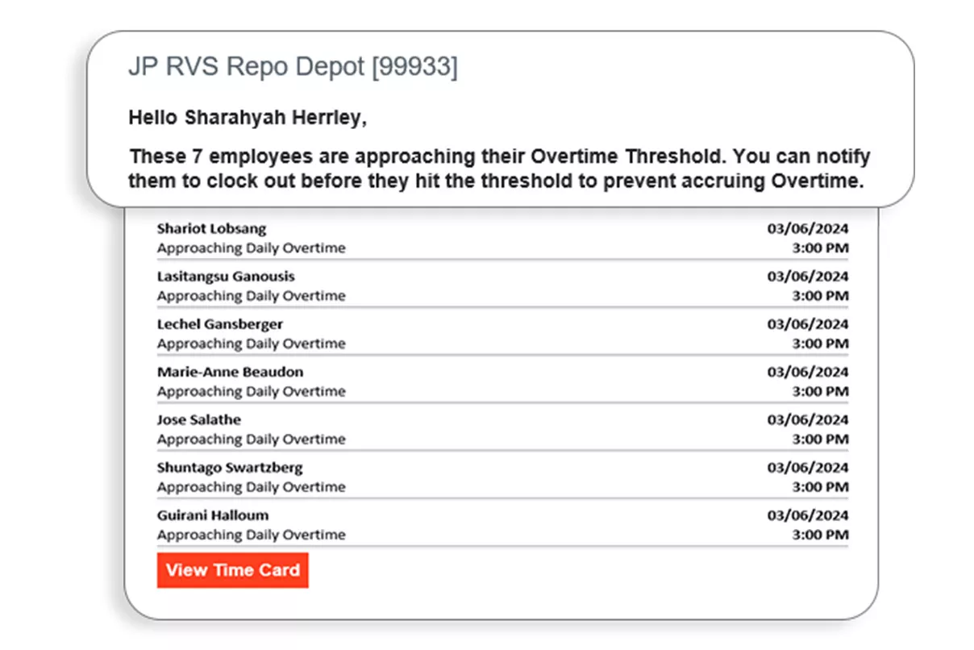Select employee Shariot Lobsang

click(x=211, y=228)
